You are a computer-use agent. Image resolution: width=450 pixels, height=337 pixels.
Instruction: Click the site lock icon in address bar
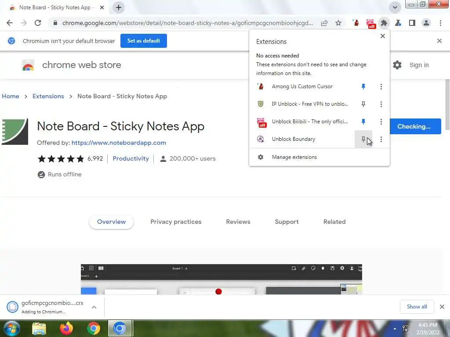click(x=55, y=23)
